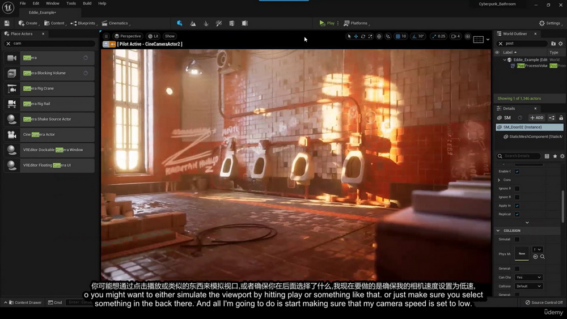Select the viewport select-object tool

(x=349, y=36)
